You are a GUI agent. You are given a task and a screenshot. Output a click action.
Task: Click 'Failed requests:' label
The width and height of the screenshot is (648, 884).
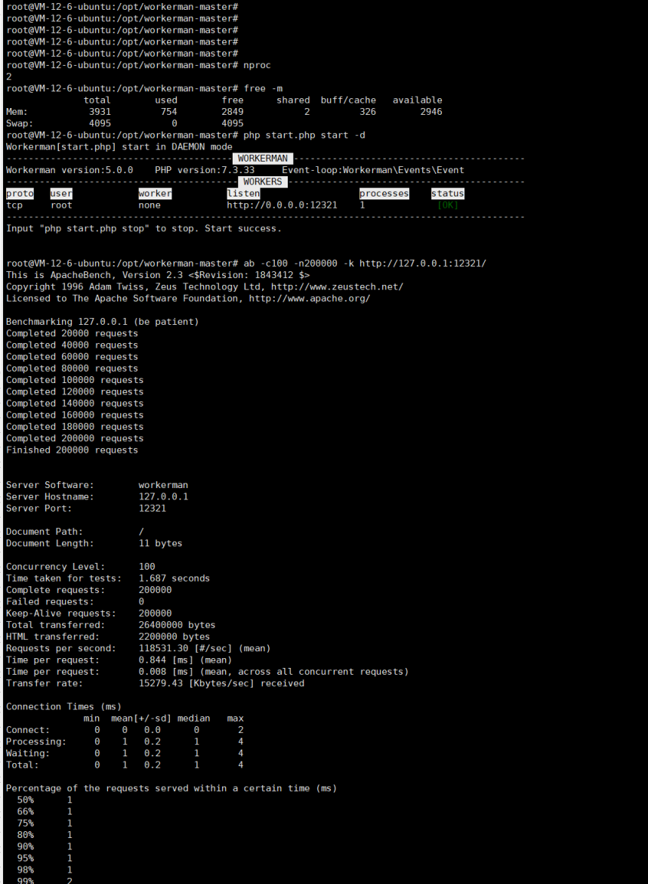(50, 601)
